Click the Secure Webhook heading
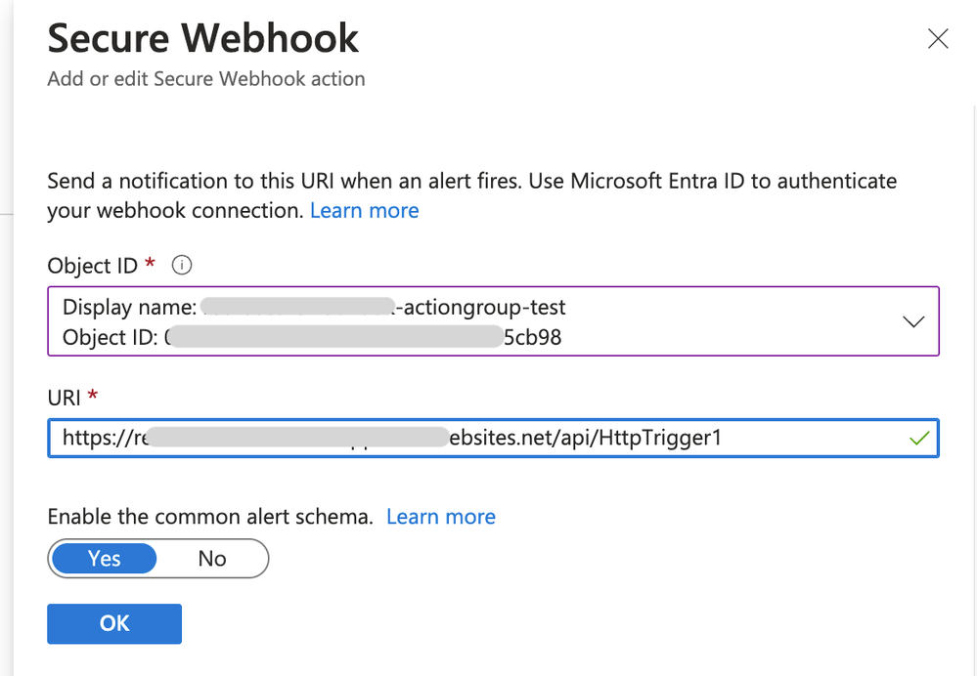 tap(203, 39)
